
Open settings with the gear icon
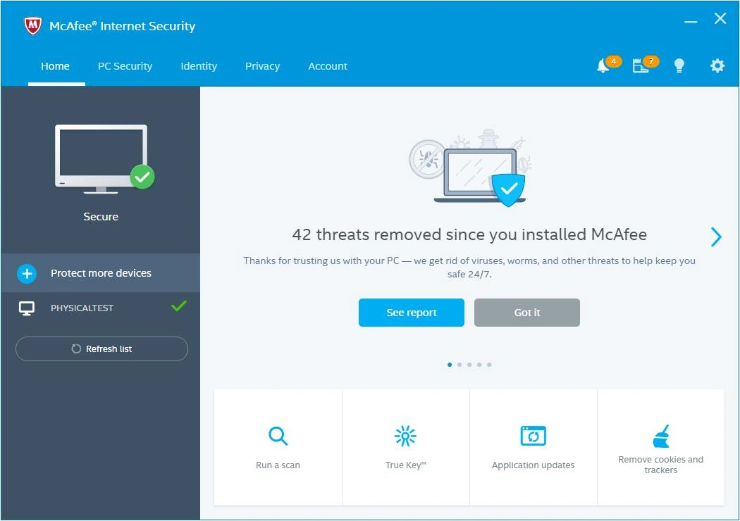(717, 65)
